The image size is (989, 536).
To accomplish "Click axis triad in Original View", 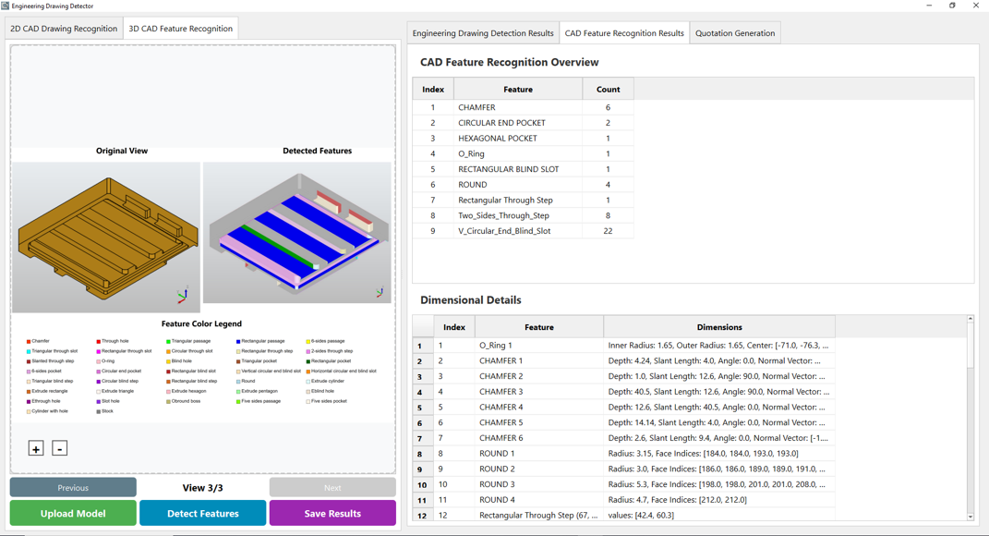I will point(183,295).
